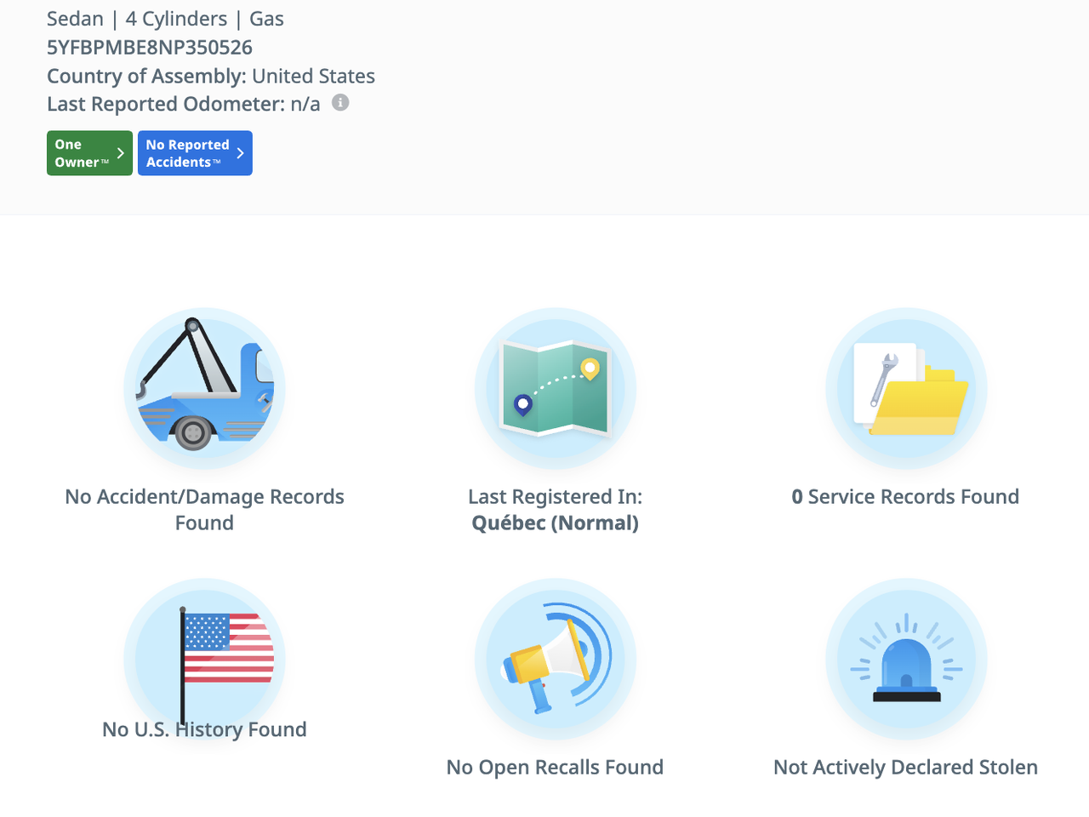Select the 0 Service Records Found label
This screenshot has width=1089, height=817.
pos(905,496)
